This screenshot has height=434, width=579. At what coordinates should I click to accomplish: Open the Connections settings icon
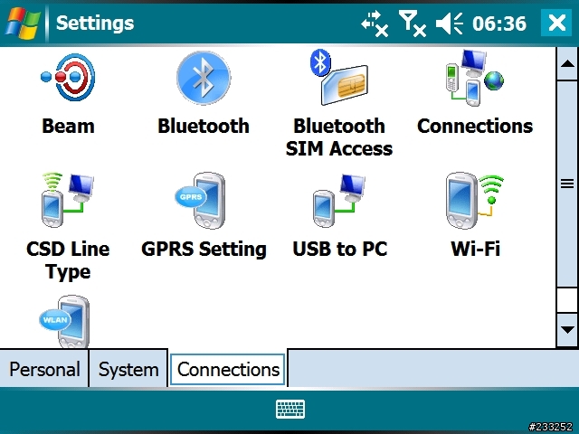475,78
